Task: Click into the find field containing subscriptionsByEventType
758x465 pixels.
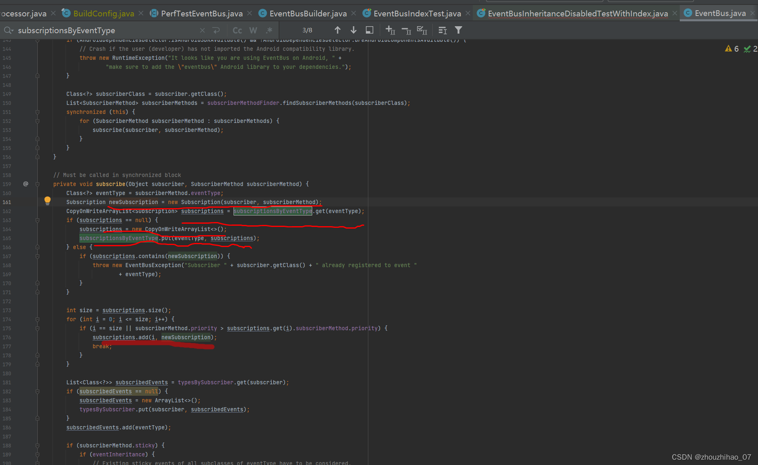Action: click(x=107, y=30)
